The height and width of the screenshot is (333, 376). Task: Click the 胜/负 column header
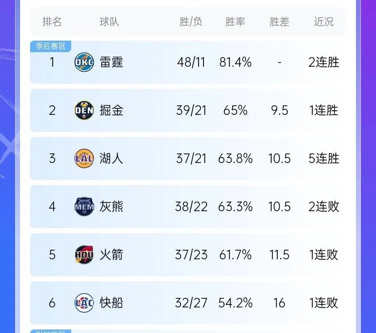point(191,22)
